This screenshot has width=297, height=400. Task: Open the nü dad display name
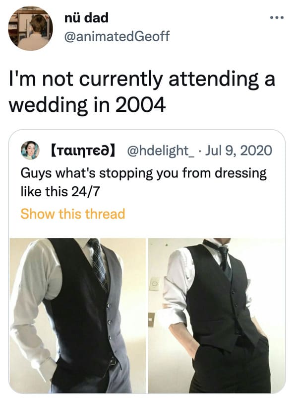[x=87, y=17]
